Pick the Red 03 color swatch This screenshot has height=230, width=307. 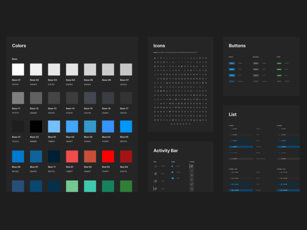[108, 156]
